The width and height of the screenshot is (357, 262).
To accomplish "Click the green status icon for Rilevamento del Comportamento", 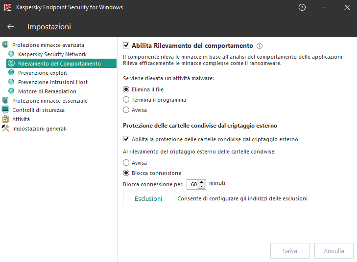I will [11, 63].
